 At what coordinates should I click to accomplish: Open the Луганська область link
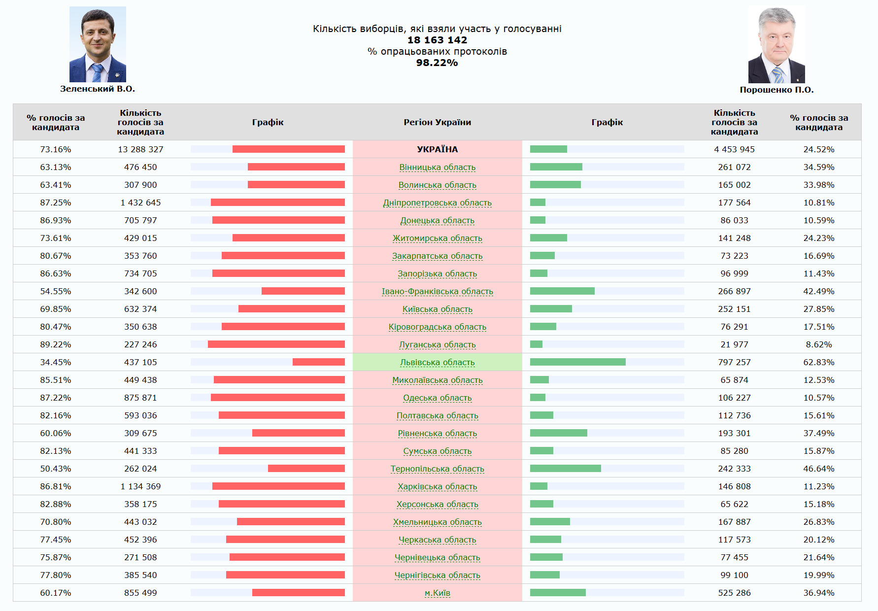tap(437, 344)
